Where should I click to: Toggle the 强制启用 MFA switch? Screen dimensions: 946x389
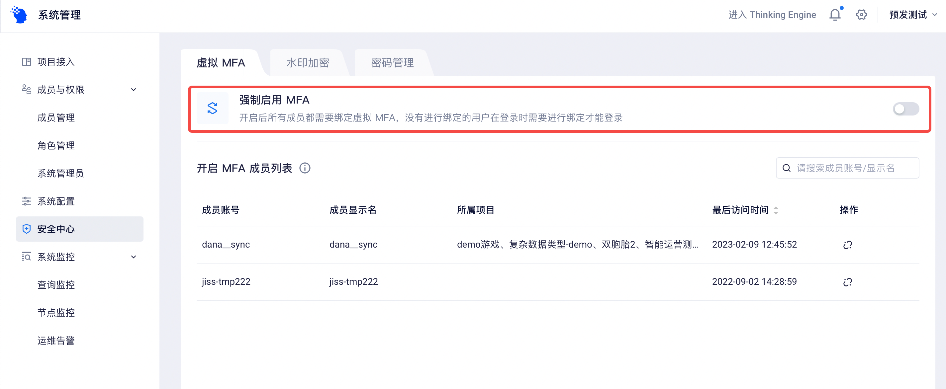pyautogui.click(x=905, y=109)
